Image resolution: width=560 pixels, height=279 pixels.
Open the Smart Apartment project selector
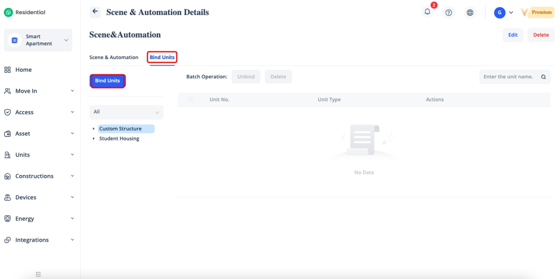(x=38, y=40)
